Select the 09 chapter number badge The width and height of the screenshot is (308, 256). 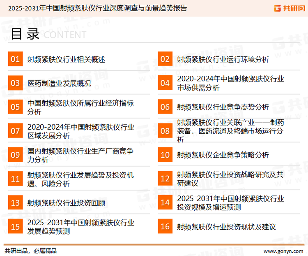coord(15,155)
